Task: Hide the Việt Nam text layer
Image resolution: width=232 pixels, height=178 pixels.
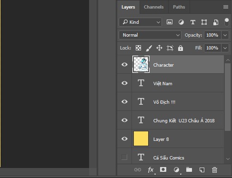Action: [124, 83]
